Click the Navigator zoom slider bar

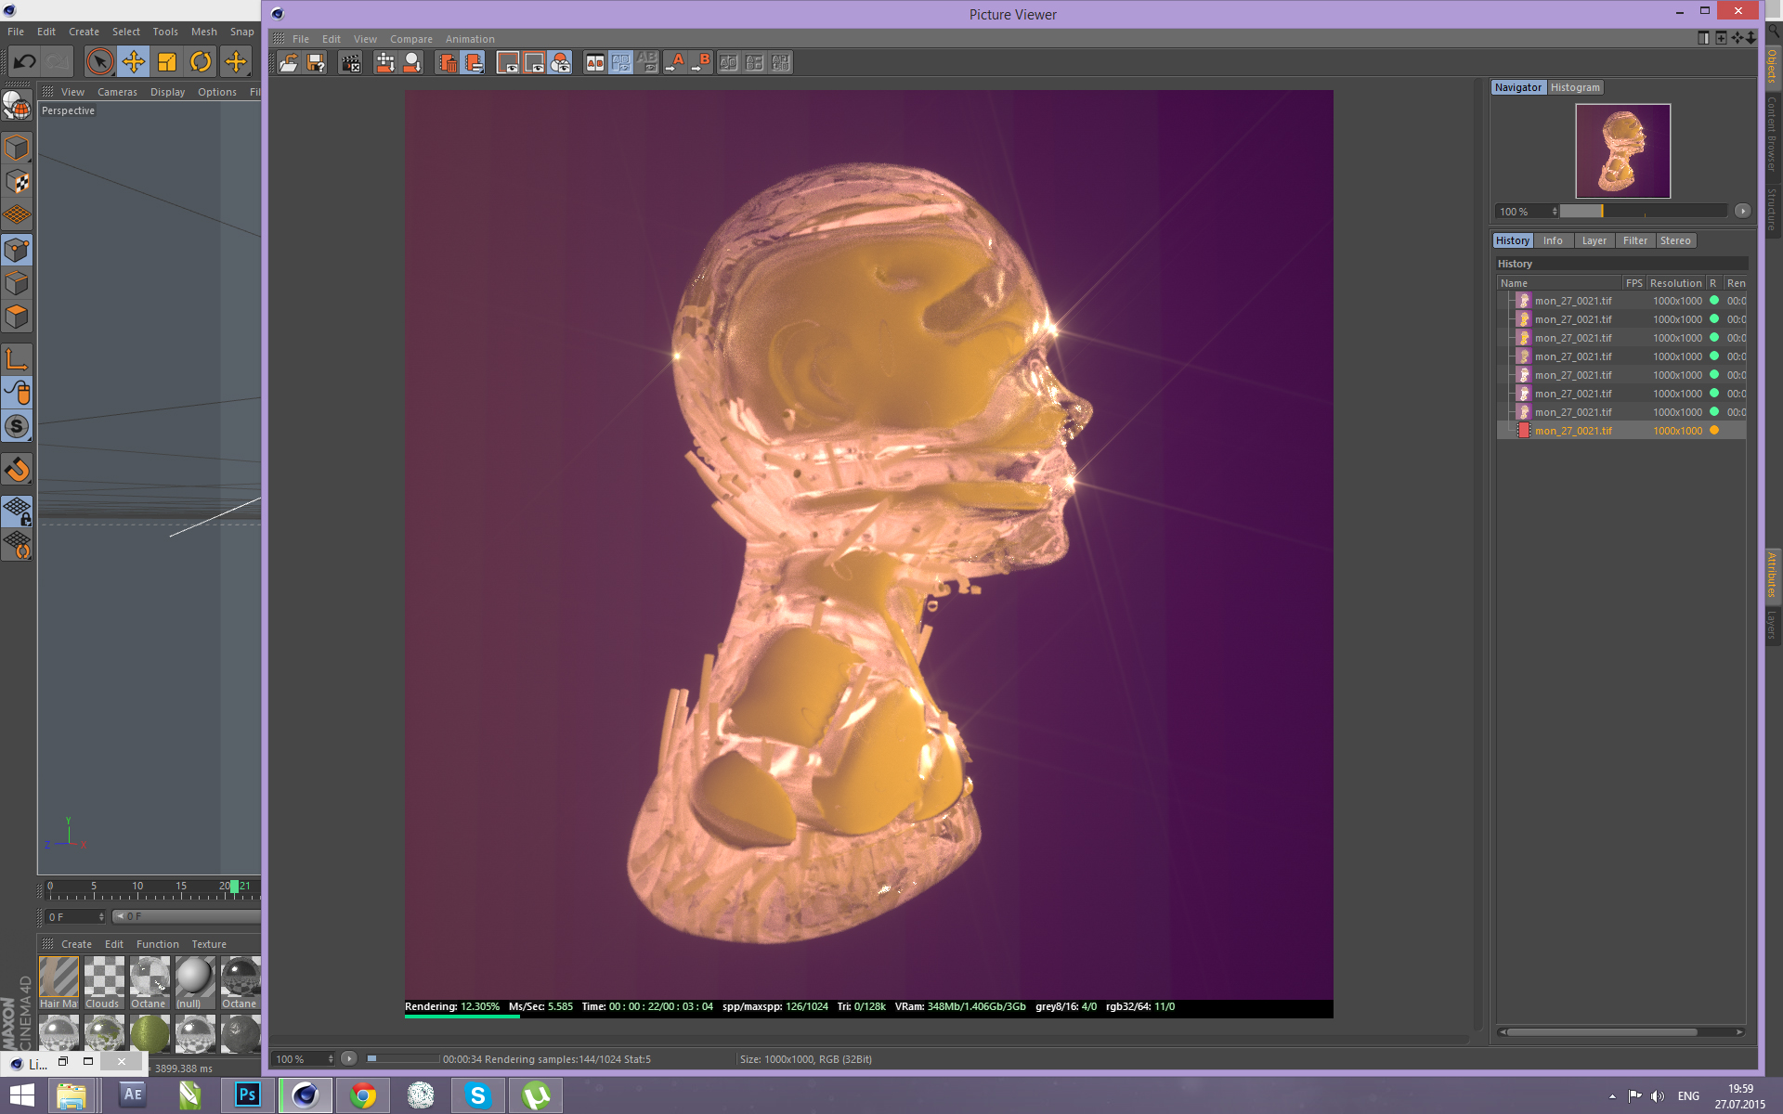pos(1642,212)
